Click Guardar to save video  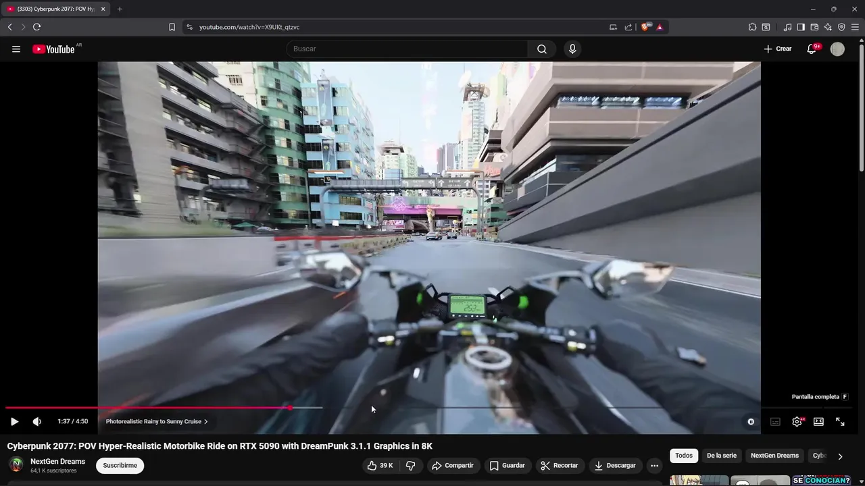click(x=508, y=465)
